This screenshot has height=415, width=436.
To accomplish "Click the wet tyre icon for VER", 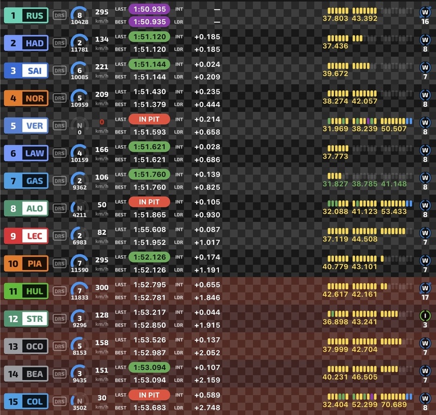I will [425, 123].
